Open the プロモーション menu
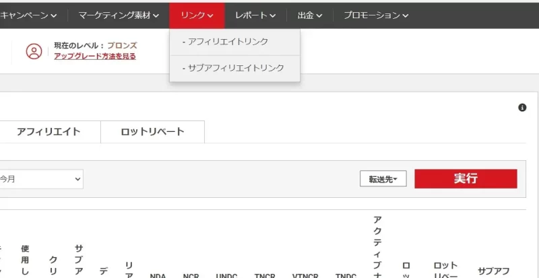539x278 pixels. (x=376, y=15)
